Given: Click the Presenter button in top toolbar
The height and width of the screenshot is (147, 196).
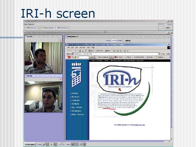Looking at the screenshot, I should [x=32, y=28].
